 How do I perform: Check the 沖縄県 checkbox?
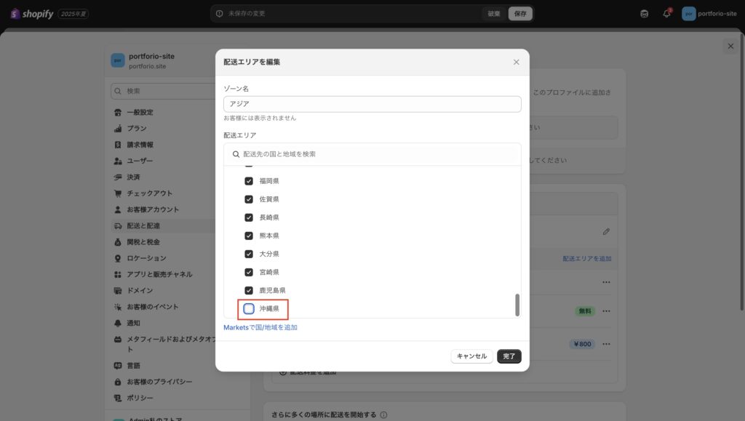249,309
